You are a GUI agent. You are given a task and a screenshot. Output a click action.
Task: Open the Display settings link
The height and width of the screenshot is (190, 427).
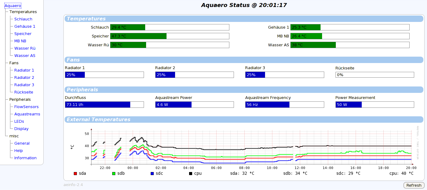[21, 128]
